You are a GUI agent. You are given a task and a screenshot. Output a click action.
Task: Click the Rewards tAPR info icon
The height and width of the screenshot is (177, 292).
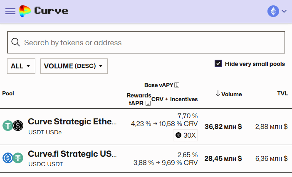coord(148,103)
